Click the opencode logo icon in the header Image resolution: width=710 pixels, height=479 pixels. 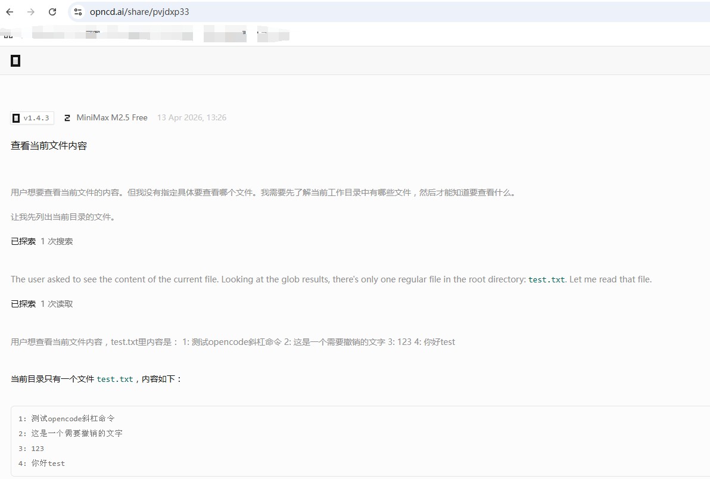[15, 60]
